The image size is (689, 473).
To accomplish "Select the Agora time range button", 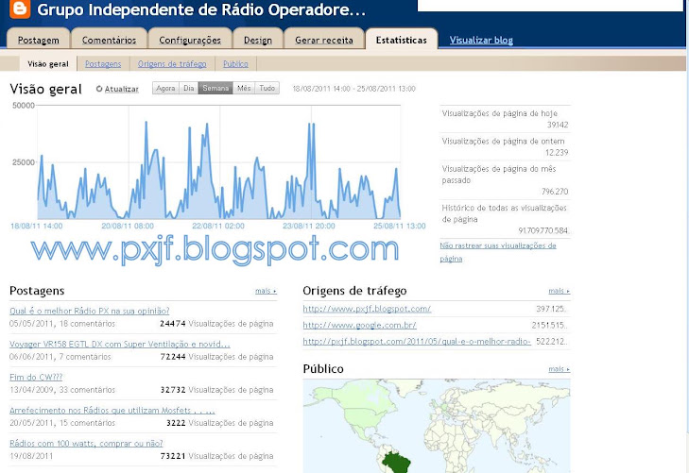I will (x=165, y=88).
